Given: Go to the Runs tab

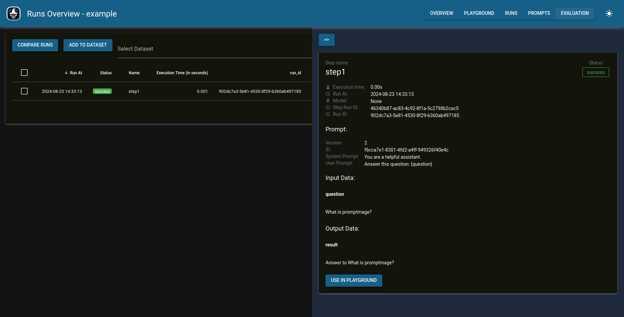Looking at the screenshot, I should 511,13.
